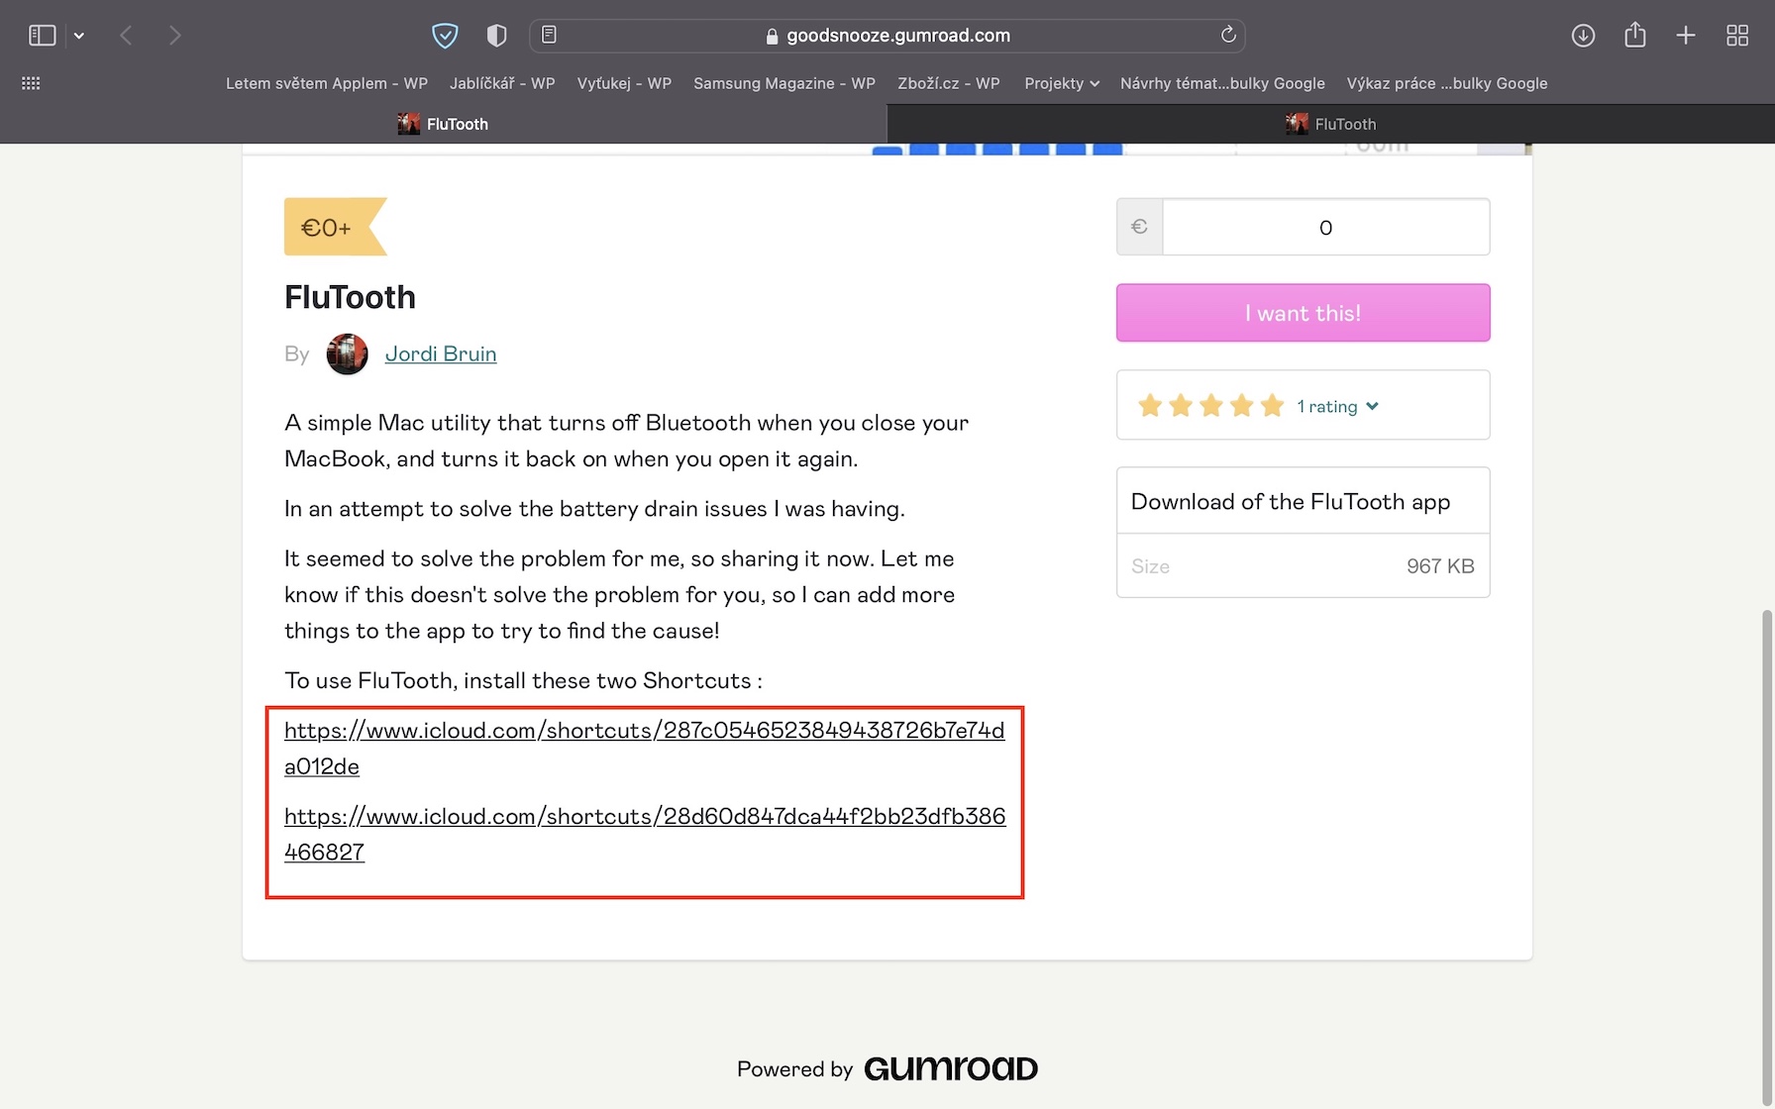Image resolution: width=1775 pixels, height=1109 pixels.
Task: Click the page vertical scrollbar
Action: [x=1768, y=857]
